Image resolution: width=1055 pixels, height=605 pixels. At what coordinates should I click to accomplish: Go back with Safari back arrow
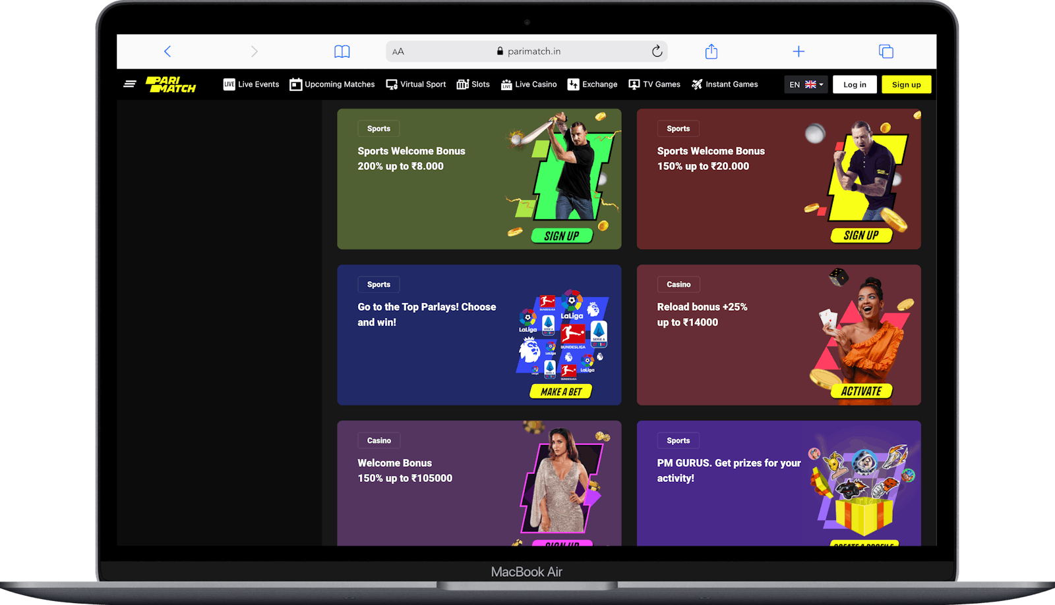(x=167, y=51)
